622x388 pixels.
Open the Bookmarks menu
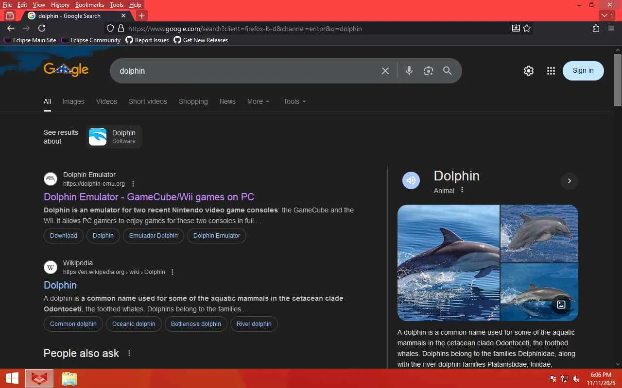tap(89, 5)
